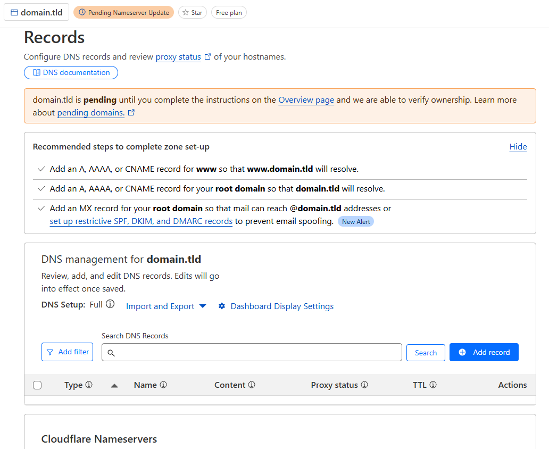549x449 pixels.
Task: Star the domain.tld zone
Action: [193, 12]
